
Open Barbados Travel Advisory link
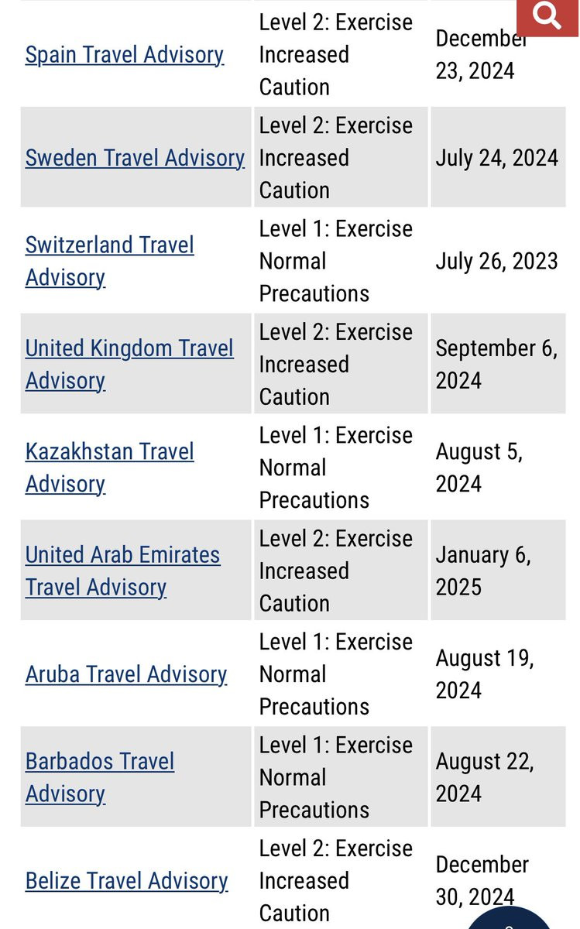pyautogui.click(x=100, y=777)
